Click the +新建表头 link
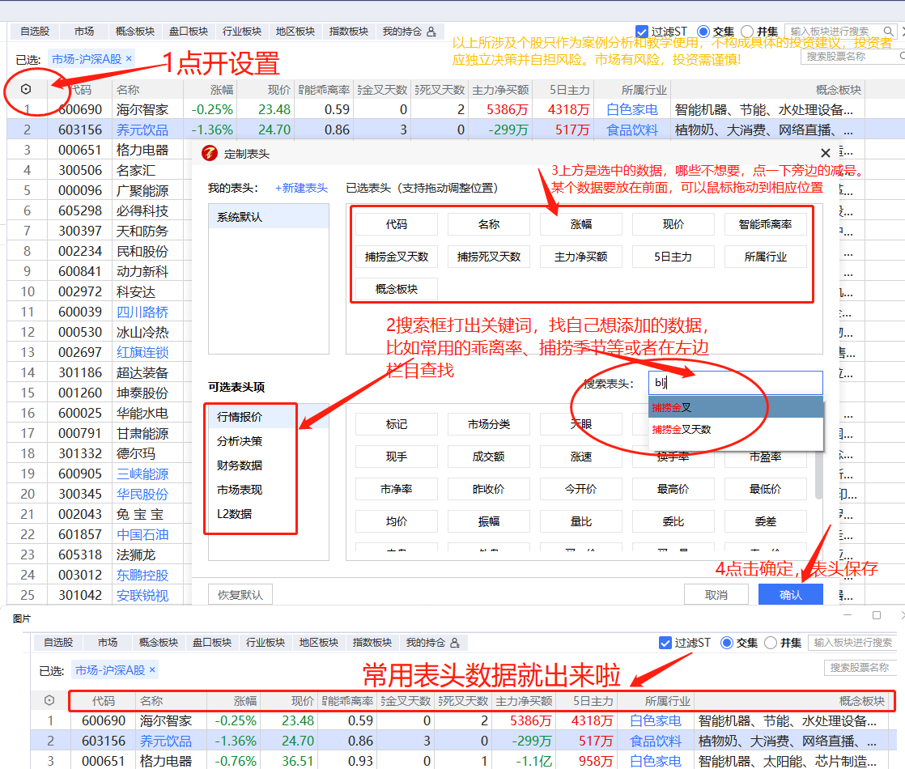 [301, 188]
